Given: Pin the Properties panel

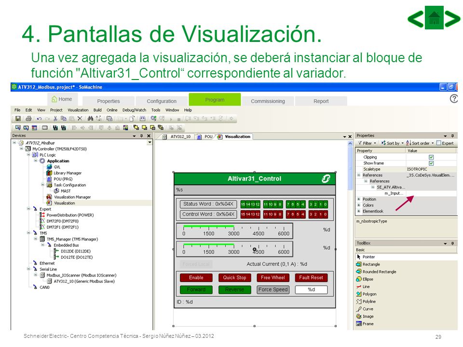Looking at the screenshot, I should (452, 136).
